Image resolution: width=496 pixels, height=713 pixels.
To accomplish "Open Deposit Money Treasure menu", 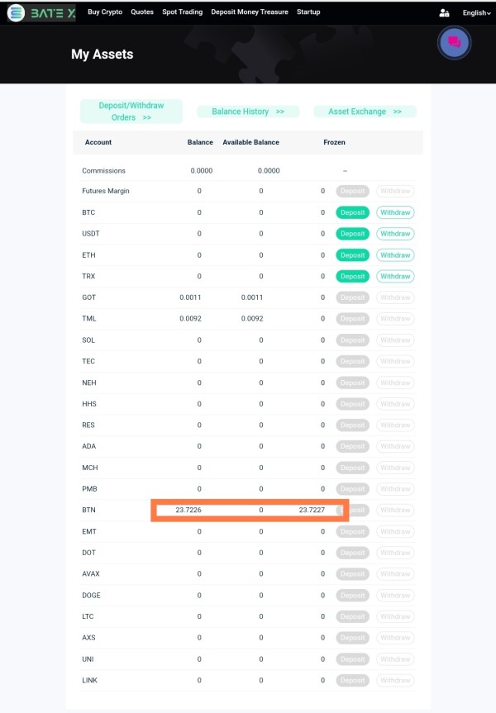I will (x=250, y=12).
